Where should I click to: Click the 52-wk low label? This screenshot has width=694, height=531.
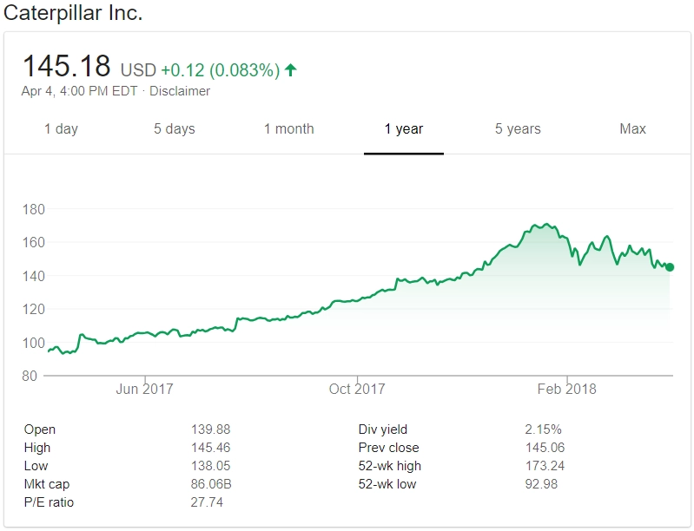387,484
